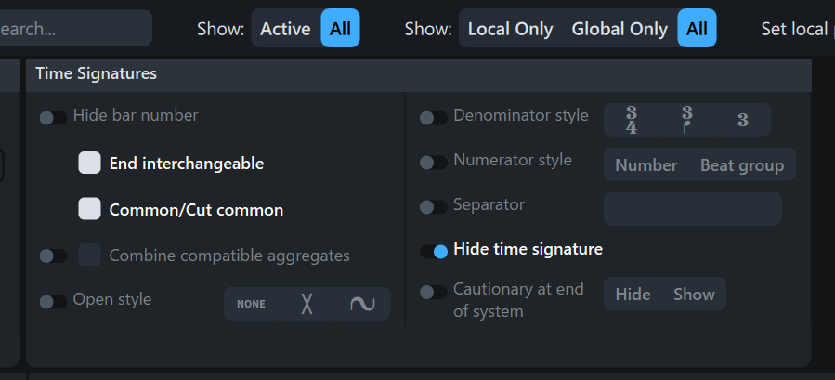The height and width of the screenshot is (380, 835).
Task: Check the Common/Cut common checkbox
Action: click(89, 209)
